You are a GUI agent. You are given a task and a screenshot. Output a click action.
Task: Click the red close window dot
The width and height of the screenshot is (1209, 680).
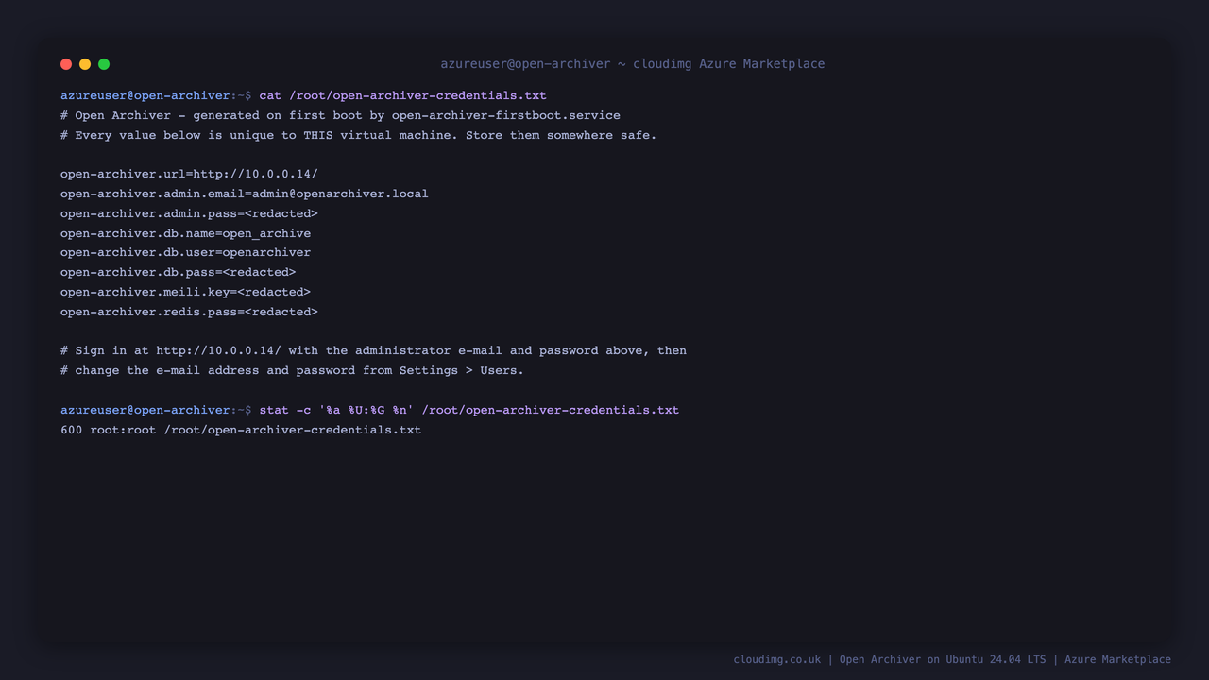pos(66,64)
